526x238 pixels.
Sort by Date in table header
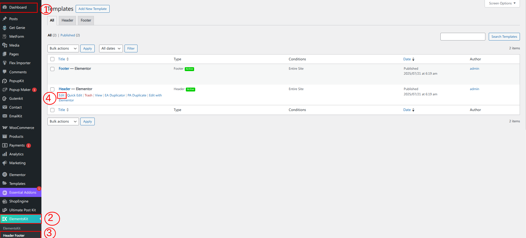[409, 59]
